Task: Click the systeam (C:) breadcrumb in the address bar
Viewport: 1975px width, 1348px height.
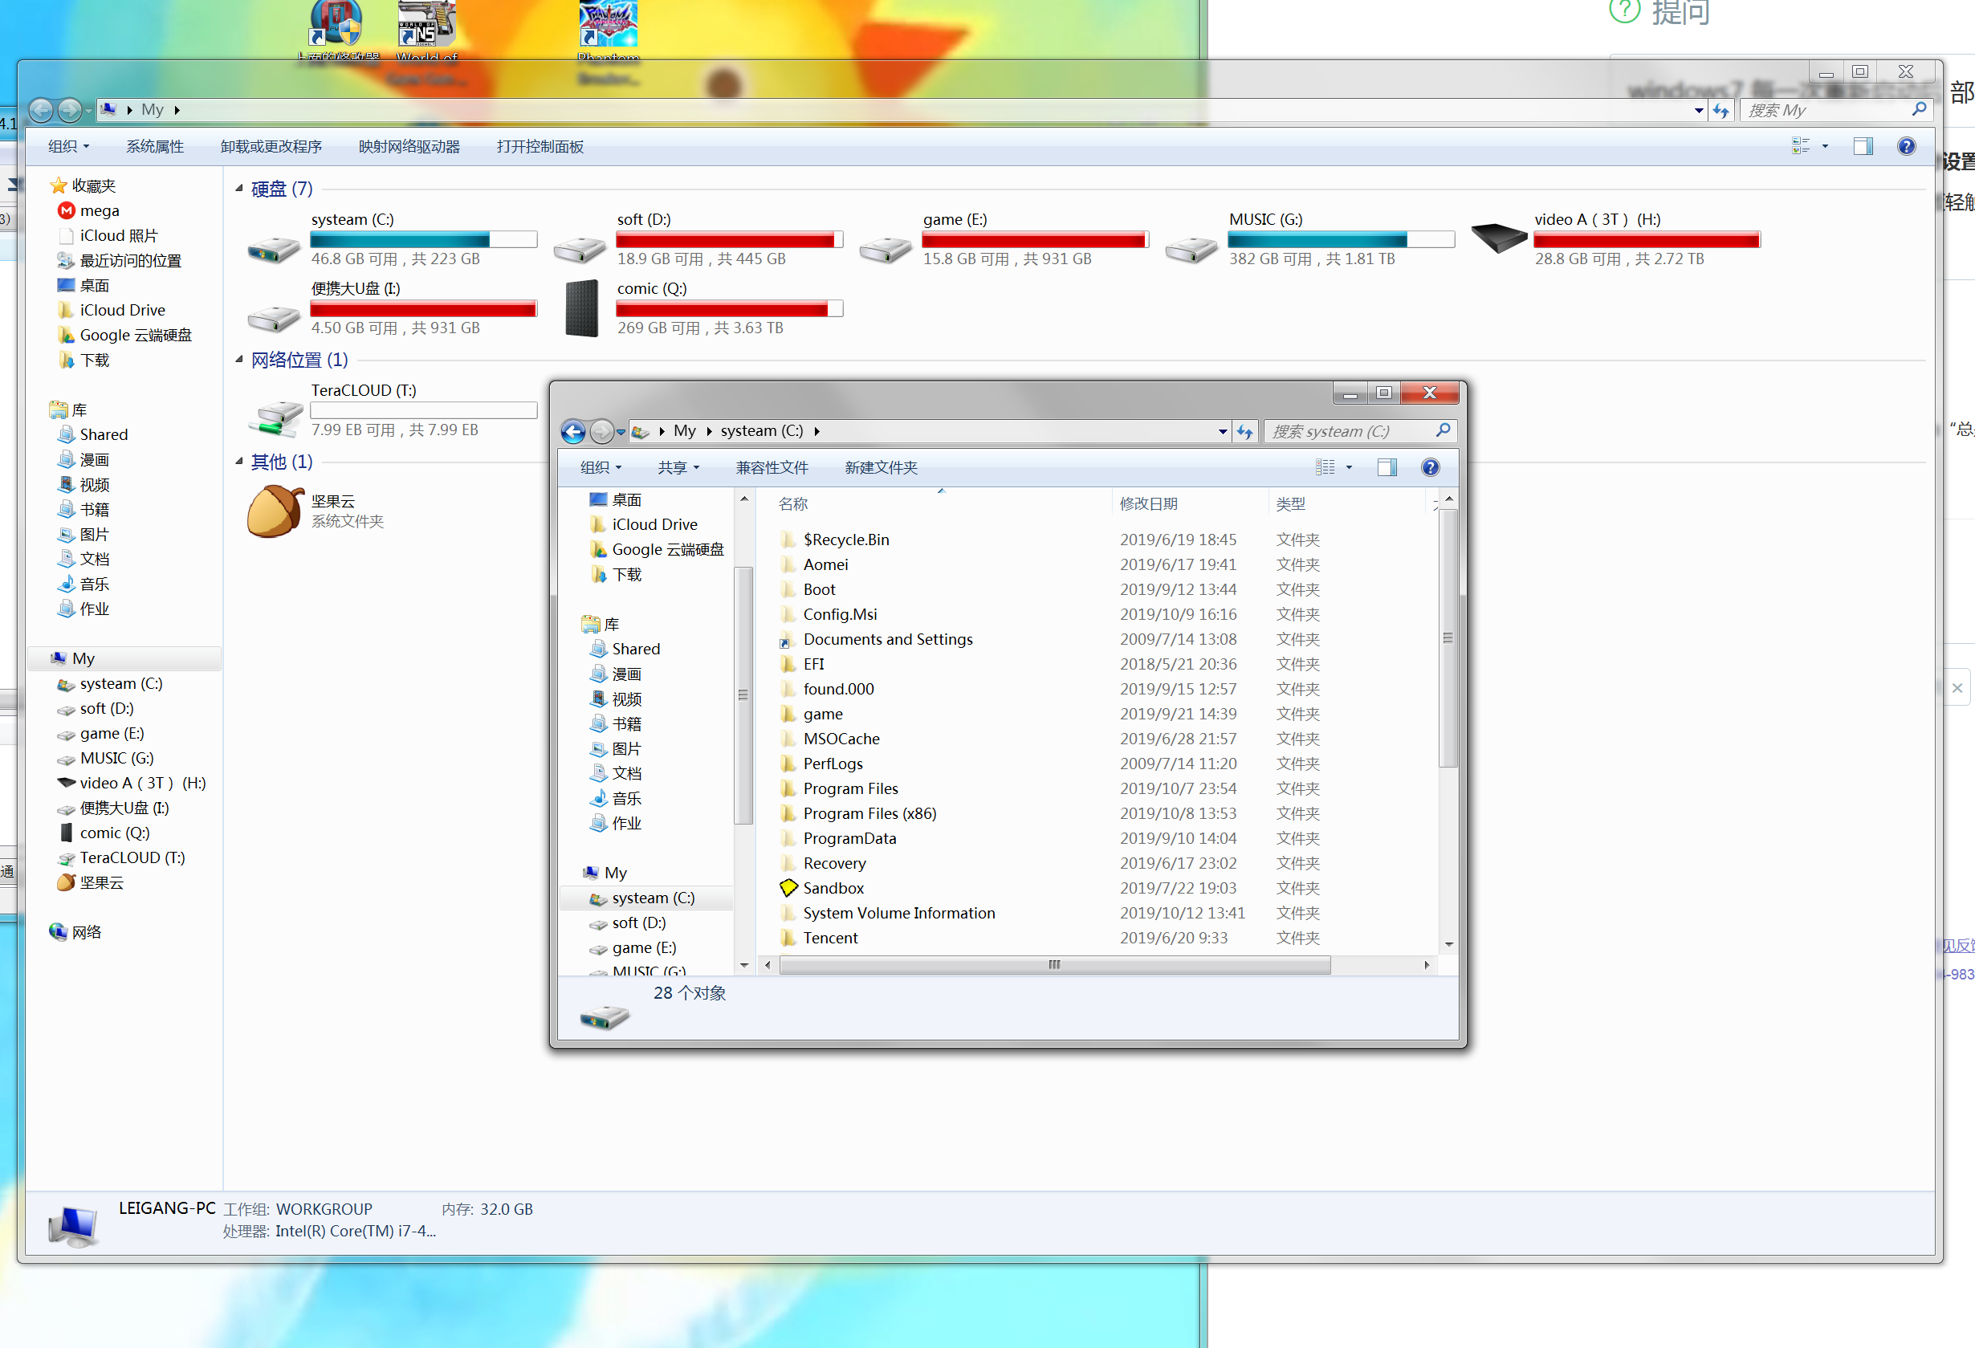Action: coord(761,431)
